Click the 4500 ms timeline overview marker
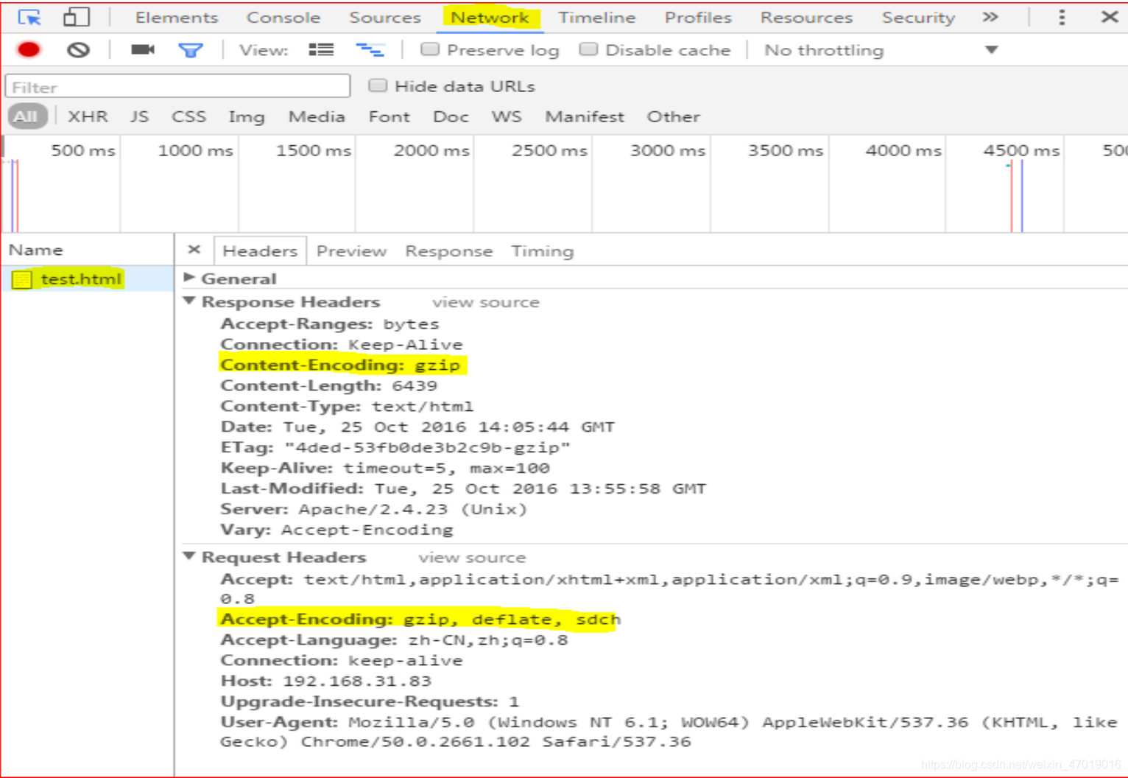The image size is (1128, 778). click(1021, 150)
